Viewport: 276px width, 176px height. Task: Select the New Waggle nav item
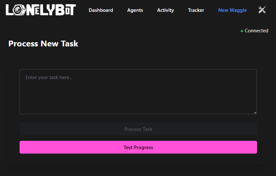[x=232, y=10]
